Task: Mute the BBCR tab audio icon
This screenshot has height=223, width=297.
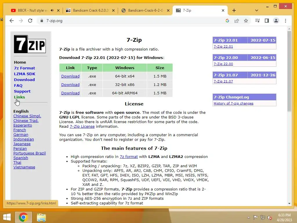Action: tap(52, 10)
